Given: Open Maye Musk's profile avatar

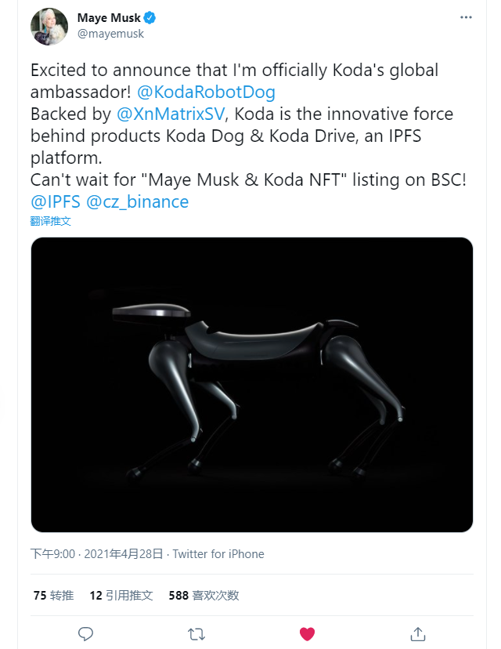Looking at the screenshot, I should tap(49, 27).
